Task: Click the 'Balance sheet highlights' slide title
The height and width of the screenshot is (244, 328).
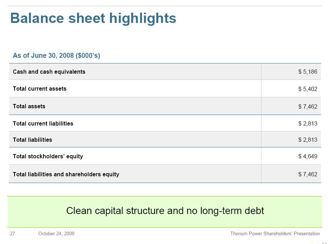Action: pyautogui.click(x=93, y=18)
